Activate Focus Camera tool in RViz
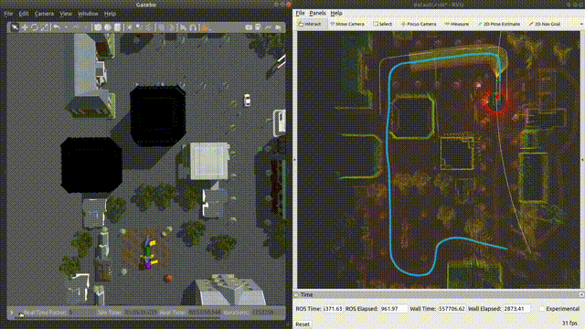The height and width of the screenshot is (329, 585). click(419, 24)
